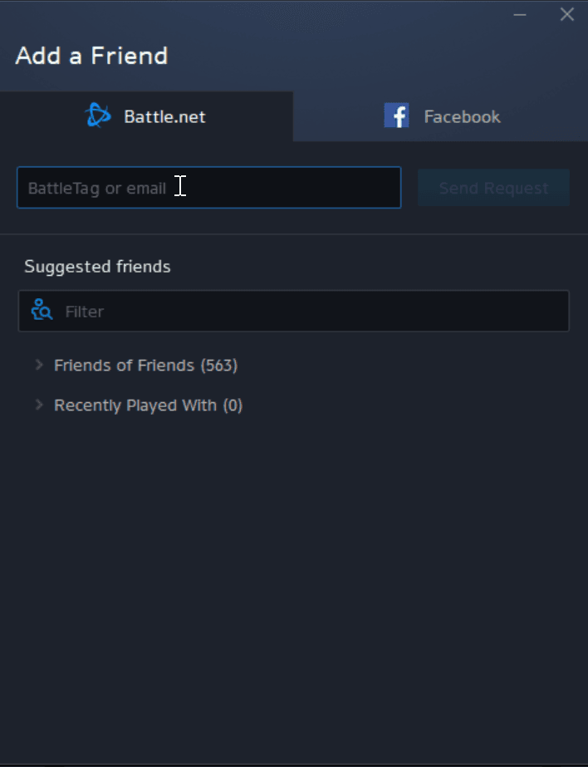Click the minimize dash icon
This screenshot has height=767, width=588.
click(520, 14)
